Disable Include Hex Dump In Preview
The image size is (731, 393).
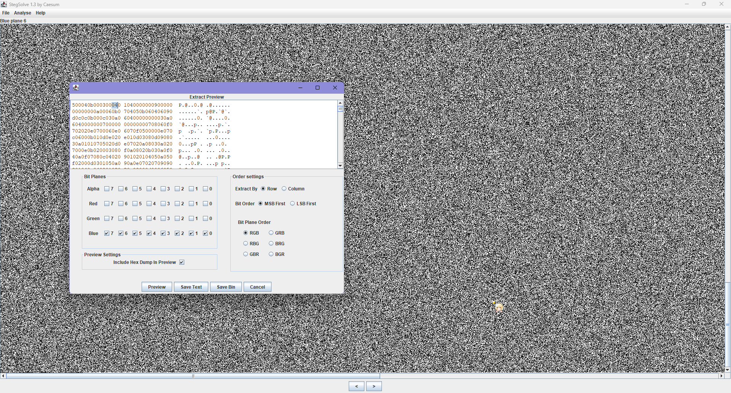[182, 262]
